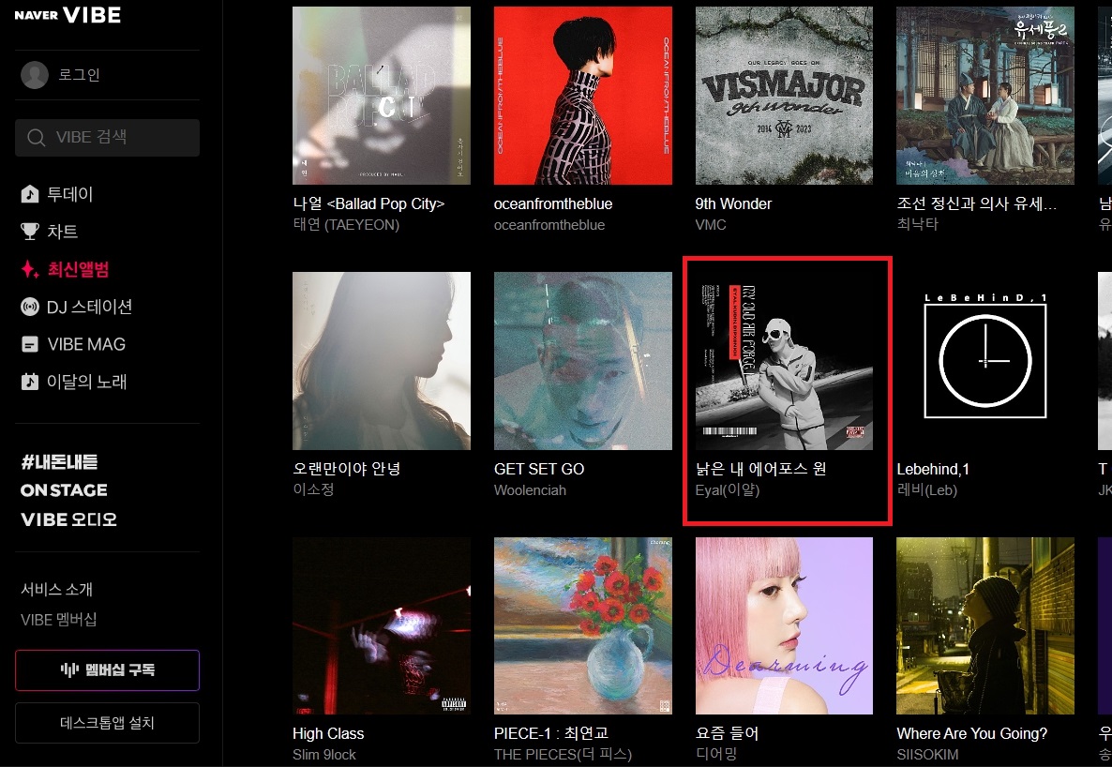
Task: Open Ballad Pop City album cover
Action: 382,96
